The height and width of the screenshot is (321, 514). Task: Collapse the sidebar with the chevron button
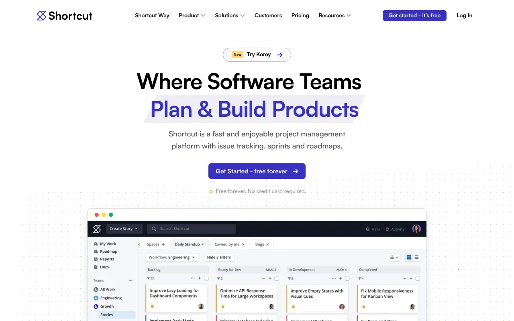point(139,244)
